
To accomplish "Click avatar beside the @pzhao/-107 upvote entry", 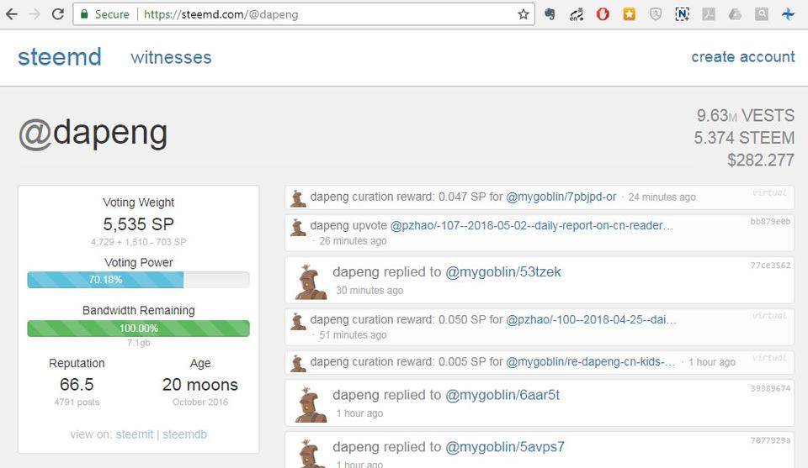I will tap(298, 227).
